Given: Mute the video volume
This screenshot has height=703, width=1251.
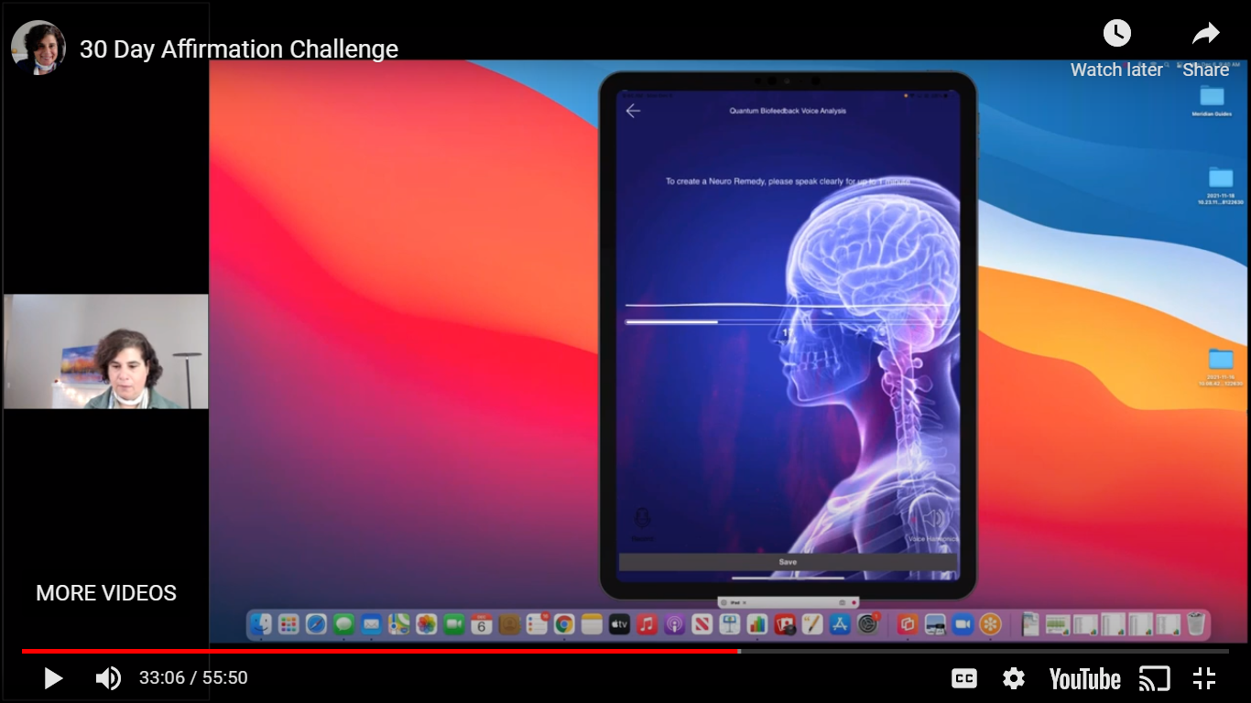Looking at the screenshot, I should pyautogui.click(x=108, y=678).
